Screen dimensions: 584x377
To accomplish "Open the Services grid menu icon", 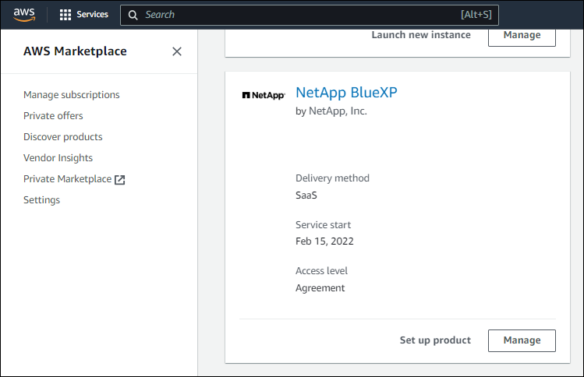I will 65,15.
